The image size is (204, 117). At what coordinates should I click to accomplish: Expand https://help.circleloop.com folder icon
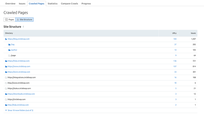[x=6, y=61]
